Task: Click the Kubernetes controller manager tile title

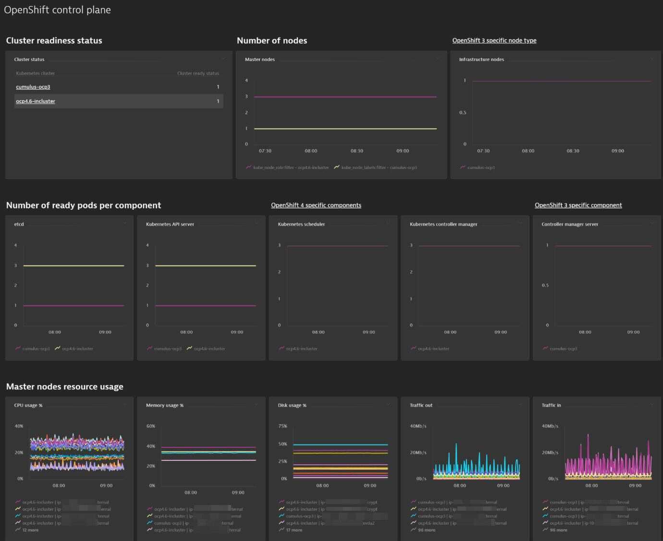Action: tap(443, 224)
